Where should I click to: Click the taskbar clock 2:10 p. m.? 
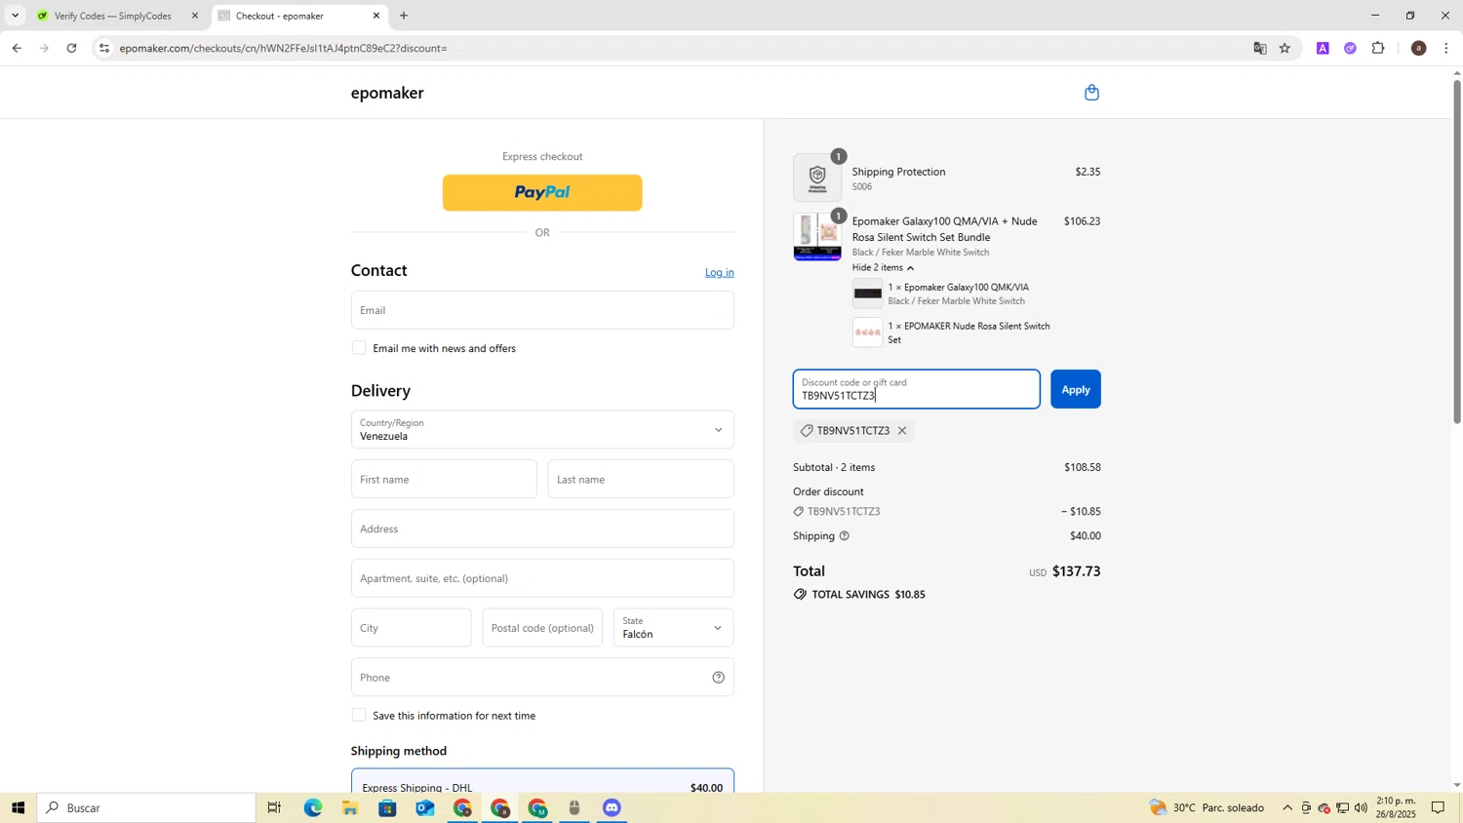click(1396, 807)
